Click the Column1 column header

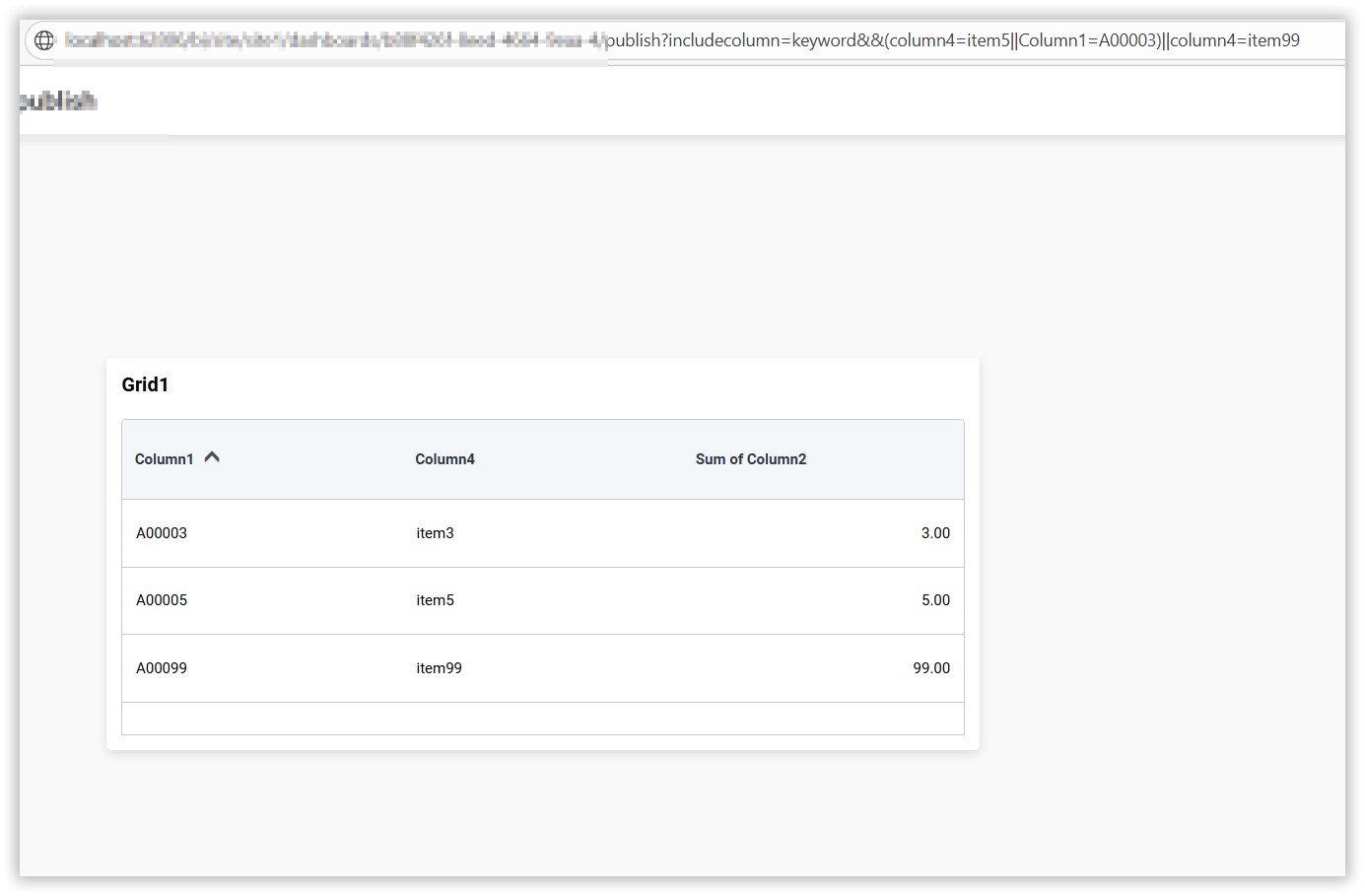click(165, 459)
